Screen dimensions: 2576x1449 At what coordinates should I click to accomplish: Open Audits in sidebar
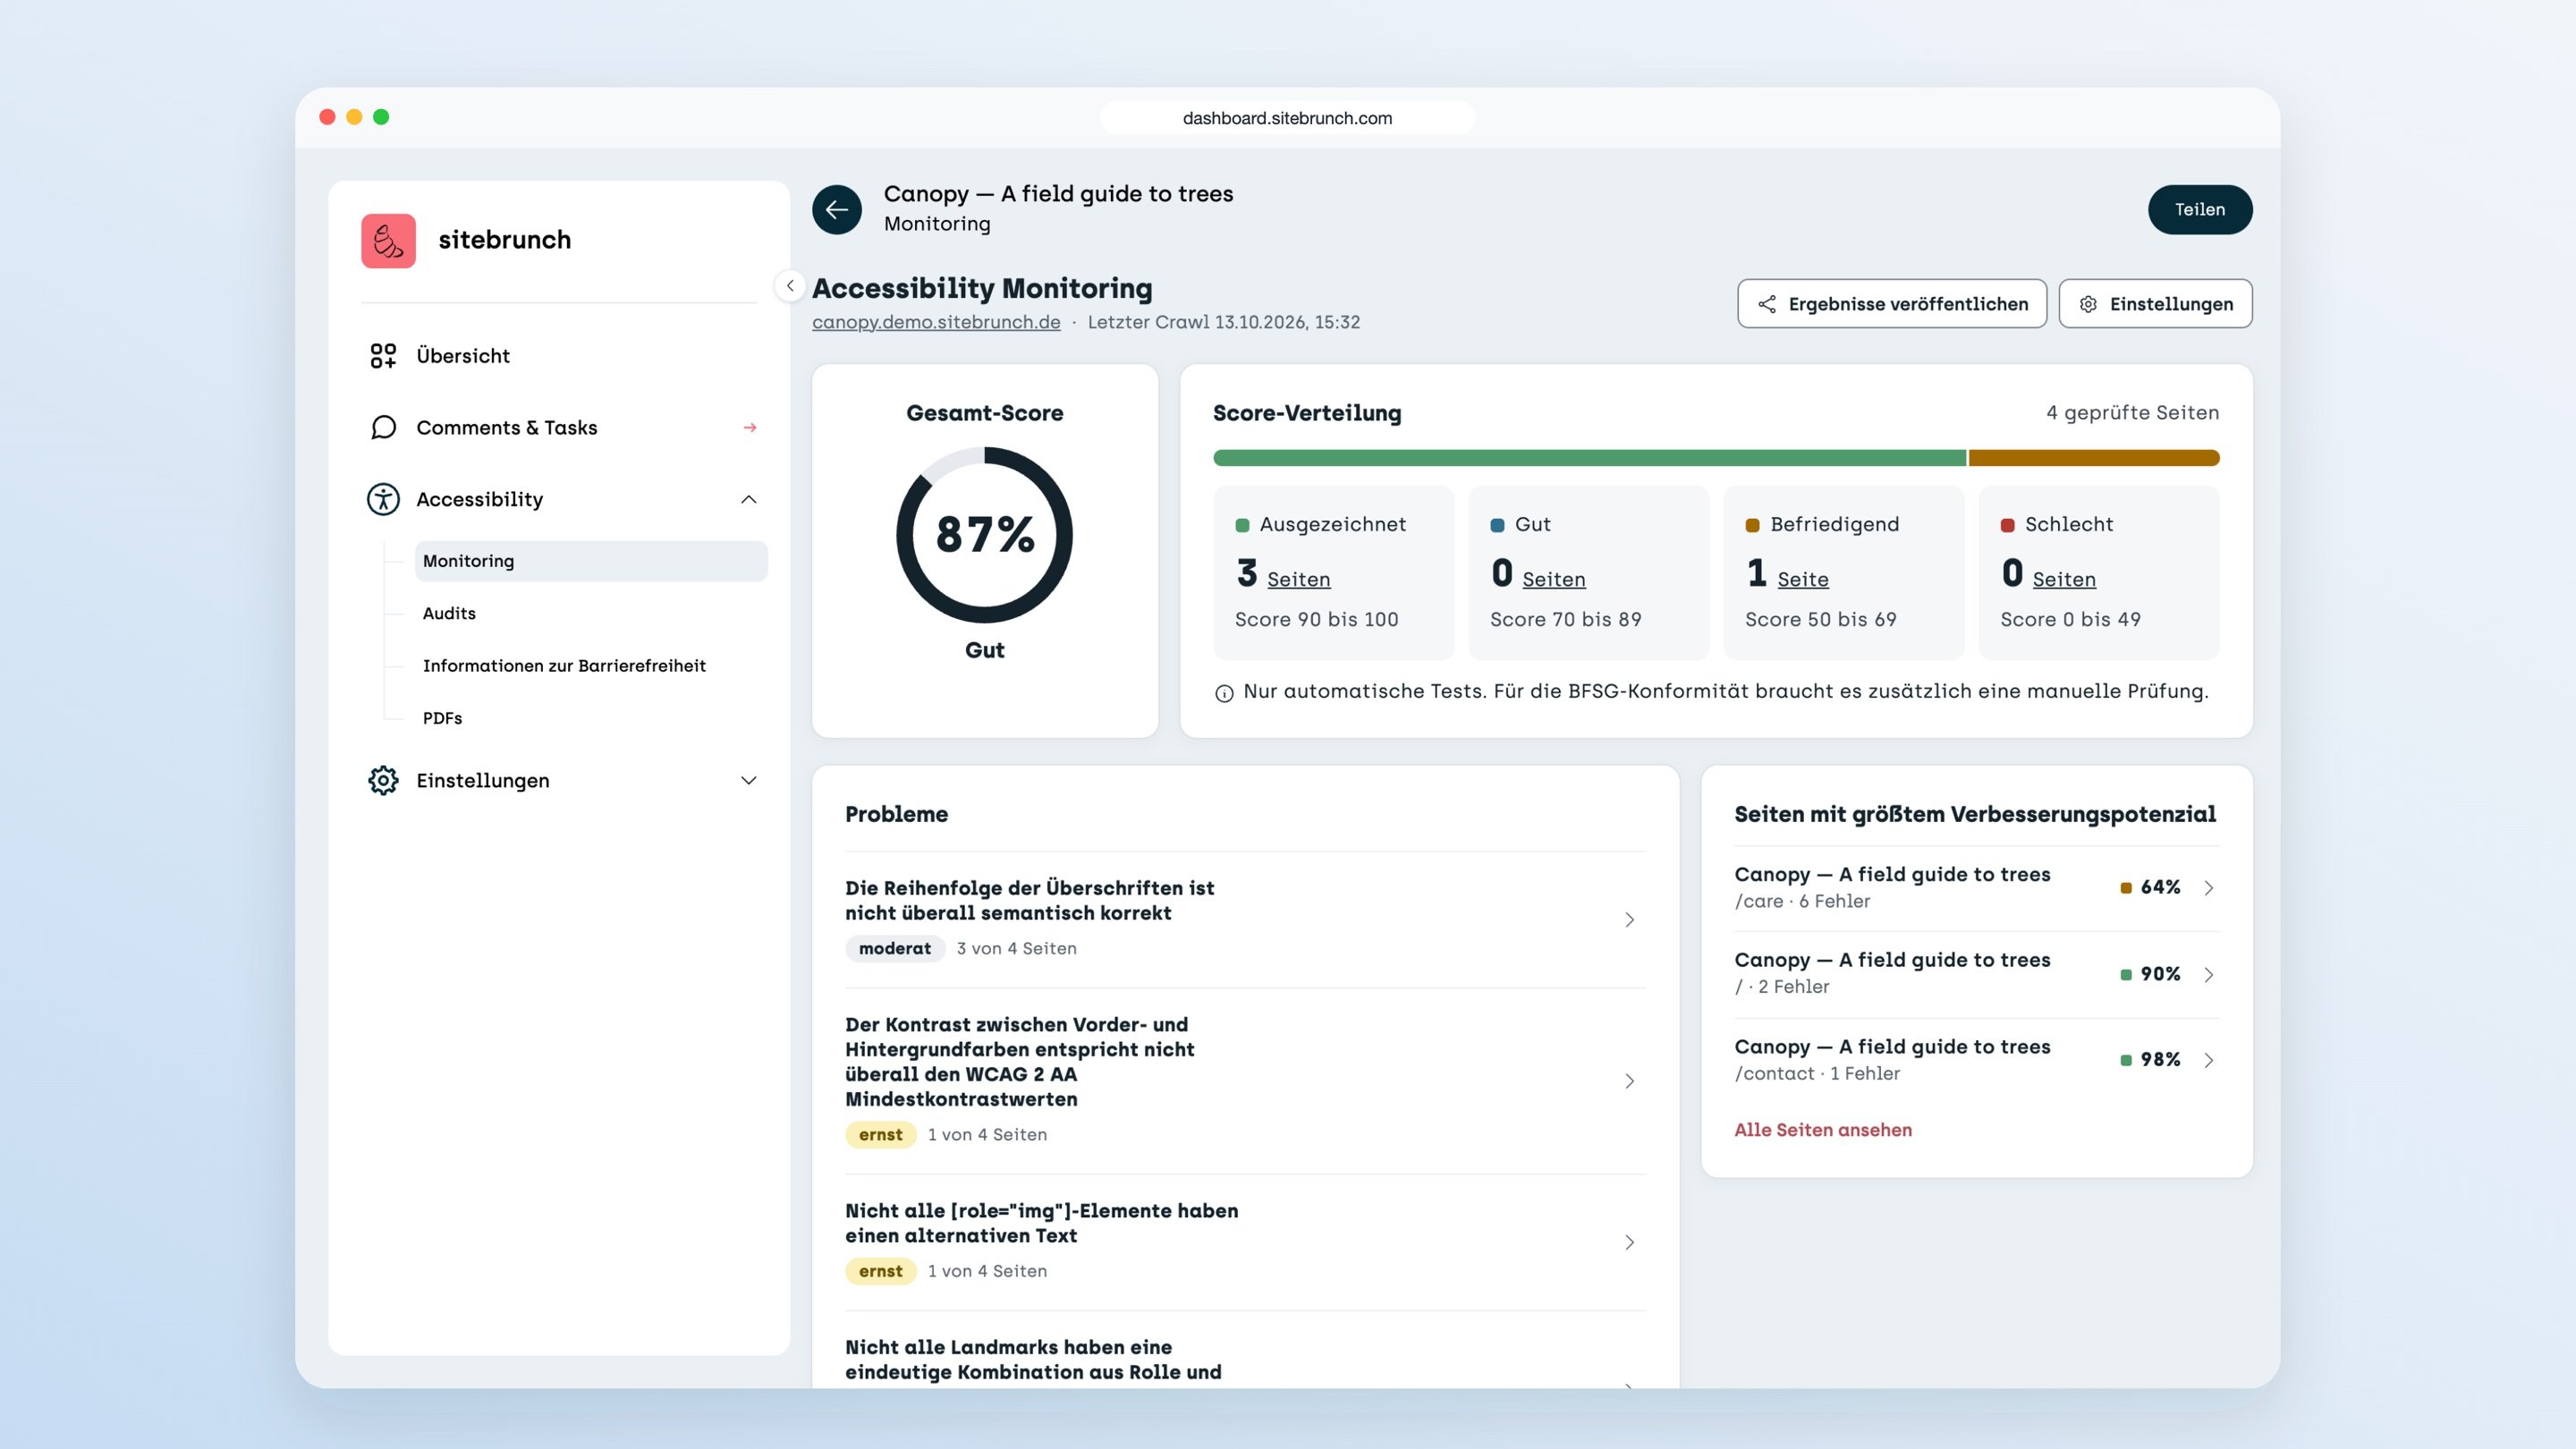click(x=449, y=613)
